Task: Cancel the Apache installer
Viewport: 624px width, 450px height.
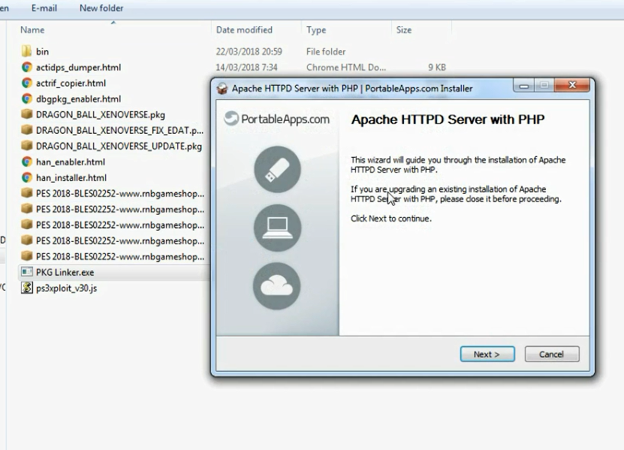Action: [x=552, y=354]
